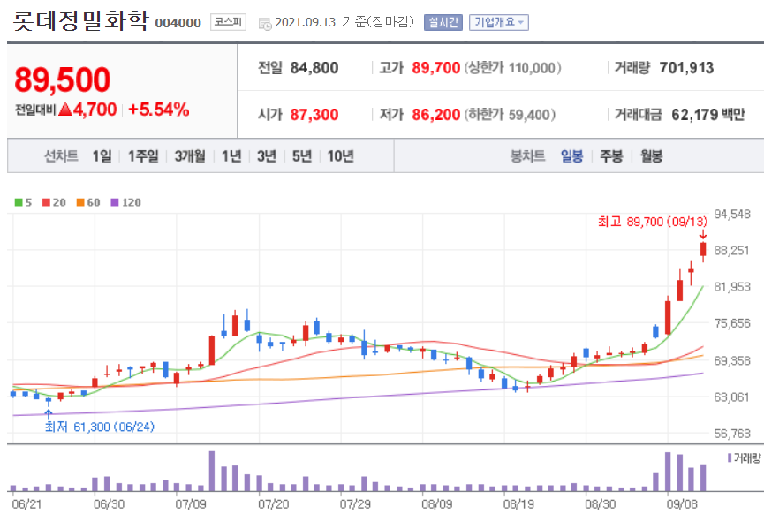Click the 06/21 date axis label
The height and width of the screenshot is (514, 764).
26,503
